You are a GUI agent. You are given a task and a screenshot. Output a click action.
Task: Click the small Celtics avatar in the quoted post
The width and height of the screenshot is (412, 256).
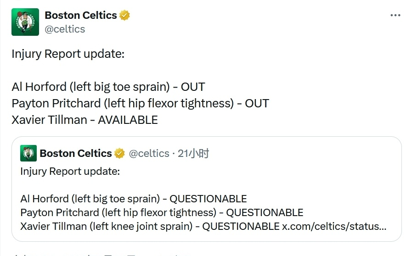point(28,153)
